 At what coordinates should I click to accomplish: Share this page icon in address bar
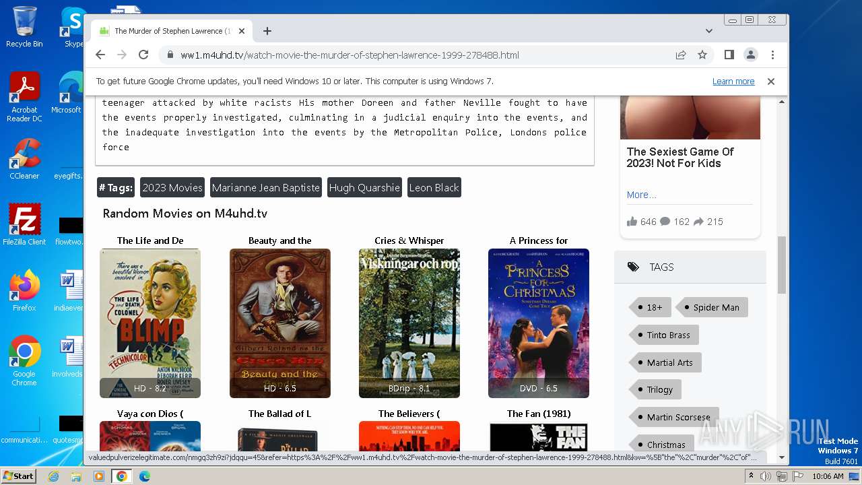pos(681,55)
